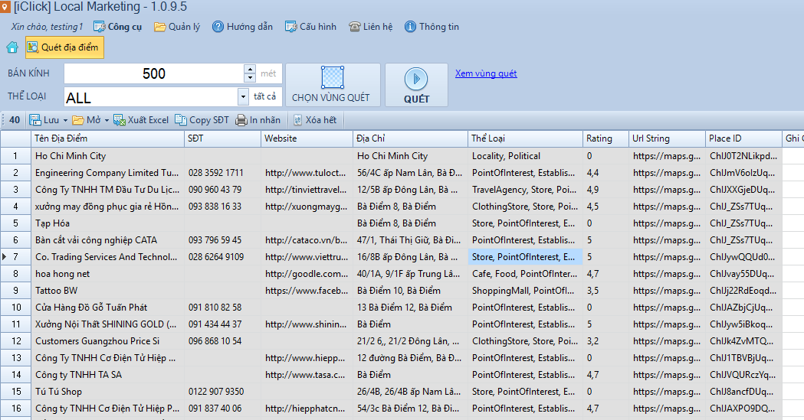Click the home icon
The height and width of the screenshot is (420, 804).
point(12,47)
